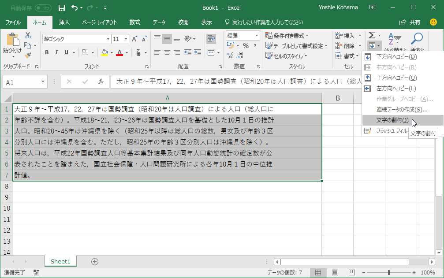Align text right icon
Image resolution: width=444 pixels, height=278 pixels.
[177, 52]
